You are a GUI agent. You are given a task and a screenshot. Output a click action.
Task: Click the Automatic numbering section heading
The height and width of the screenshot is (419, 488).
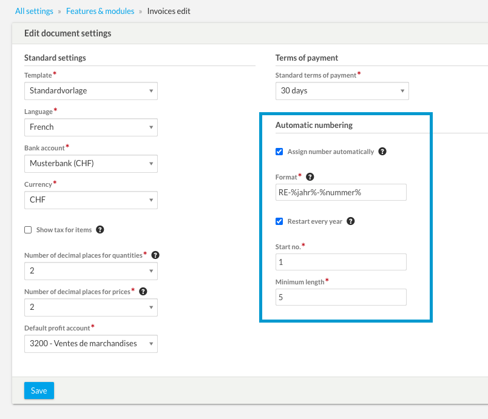314,125
